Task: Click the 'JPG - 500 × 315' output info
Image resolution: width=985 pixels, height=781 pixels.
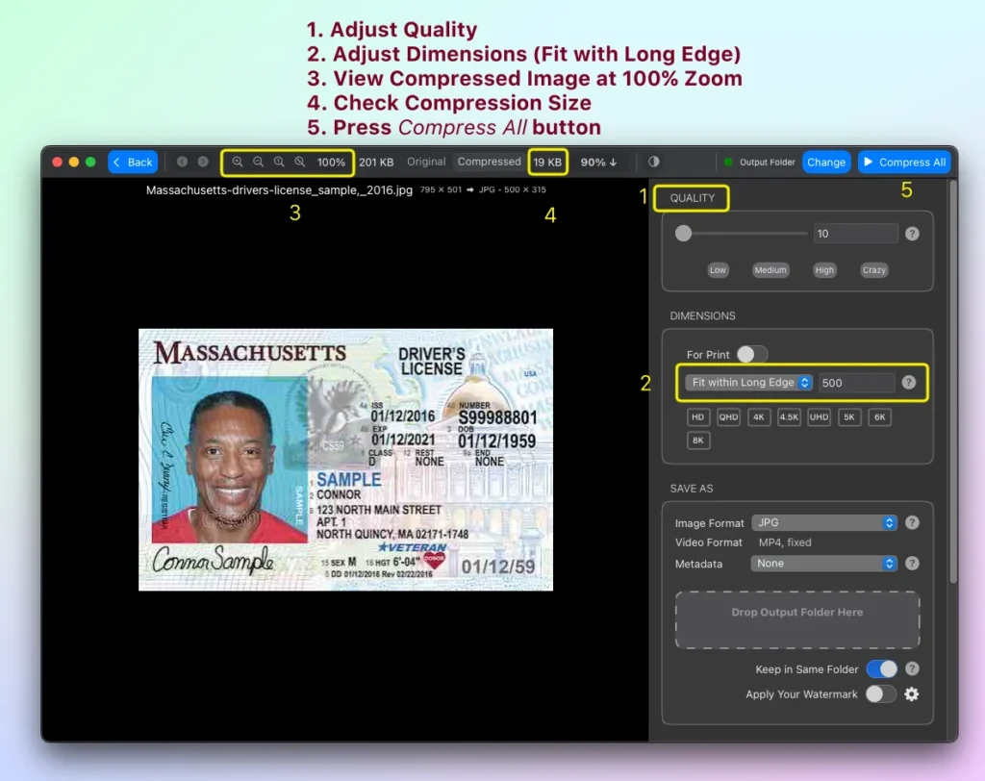Action: point(512,189)
